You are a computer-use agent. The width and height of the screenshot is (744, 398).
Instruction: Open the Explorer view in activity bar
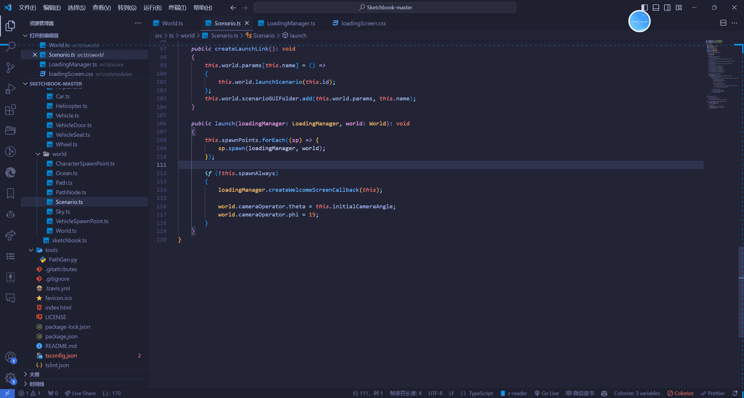pyautogui.click(x=10, y=26)
